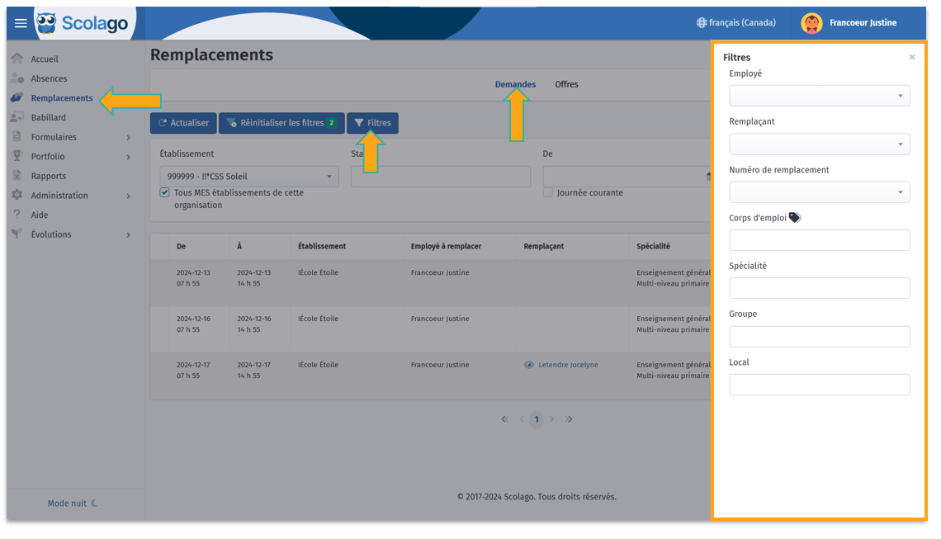Check the Journée courante checkbox
The width and height of the screenshot is (941, 539).
pyautogui.click(x=547, y=192)
